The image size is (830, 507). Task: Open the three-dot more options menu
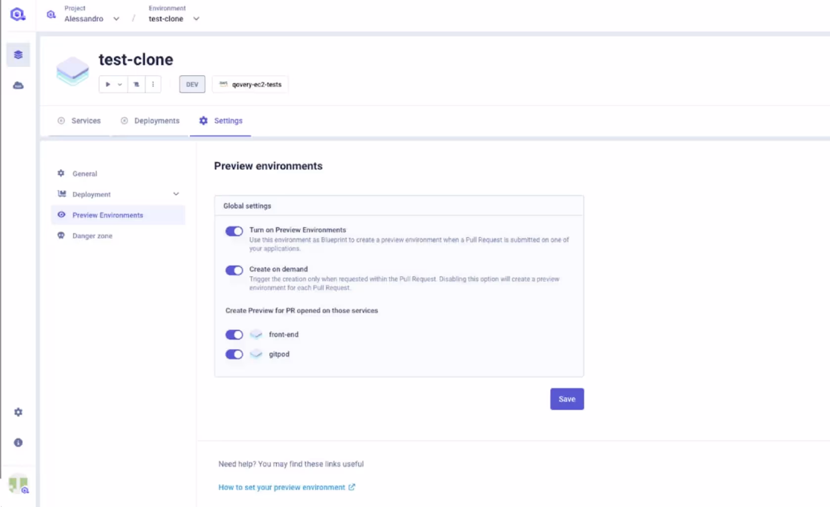pyautogui.click(x=153, y=84)
